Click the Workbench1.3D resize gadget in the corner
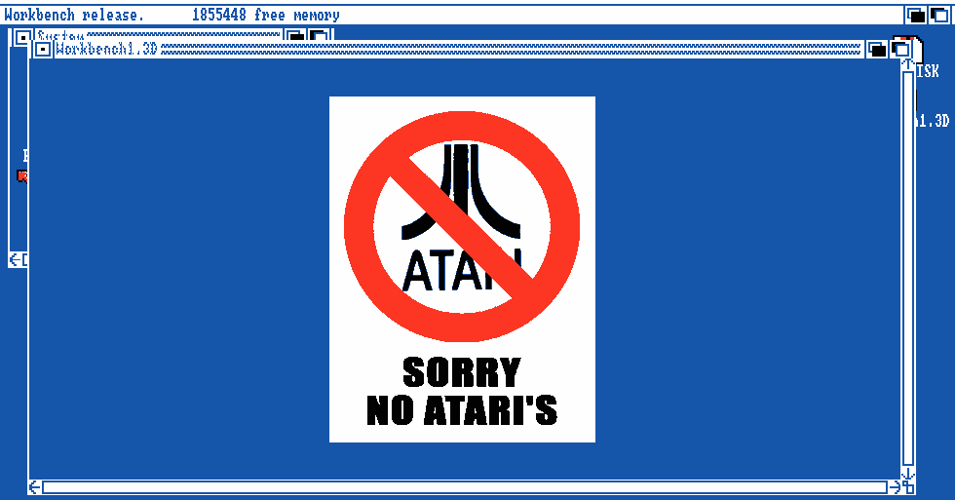 click(x=908, y=486)
